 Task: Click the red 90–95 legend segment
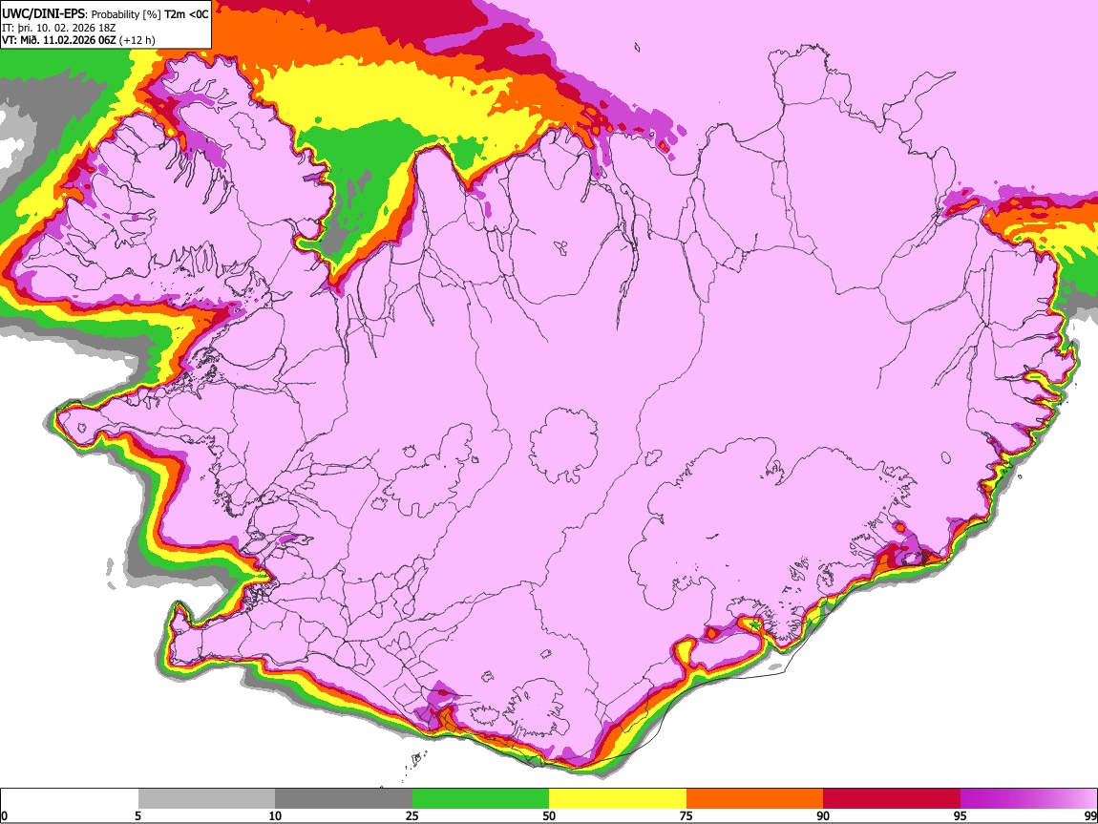[x=892, y=798]
